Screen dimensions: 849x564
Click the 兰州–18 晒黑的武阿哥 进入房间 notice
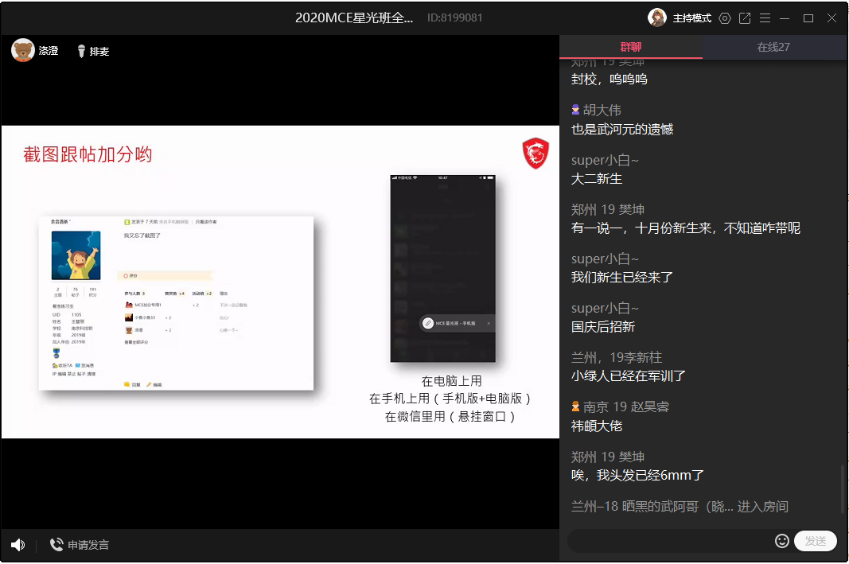[x=680, y=507]
